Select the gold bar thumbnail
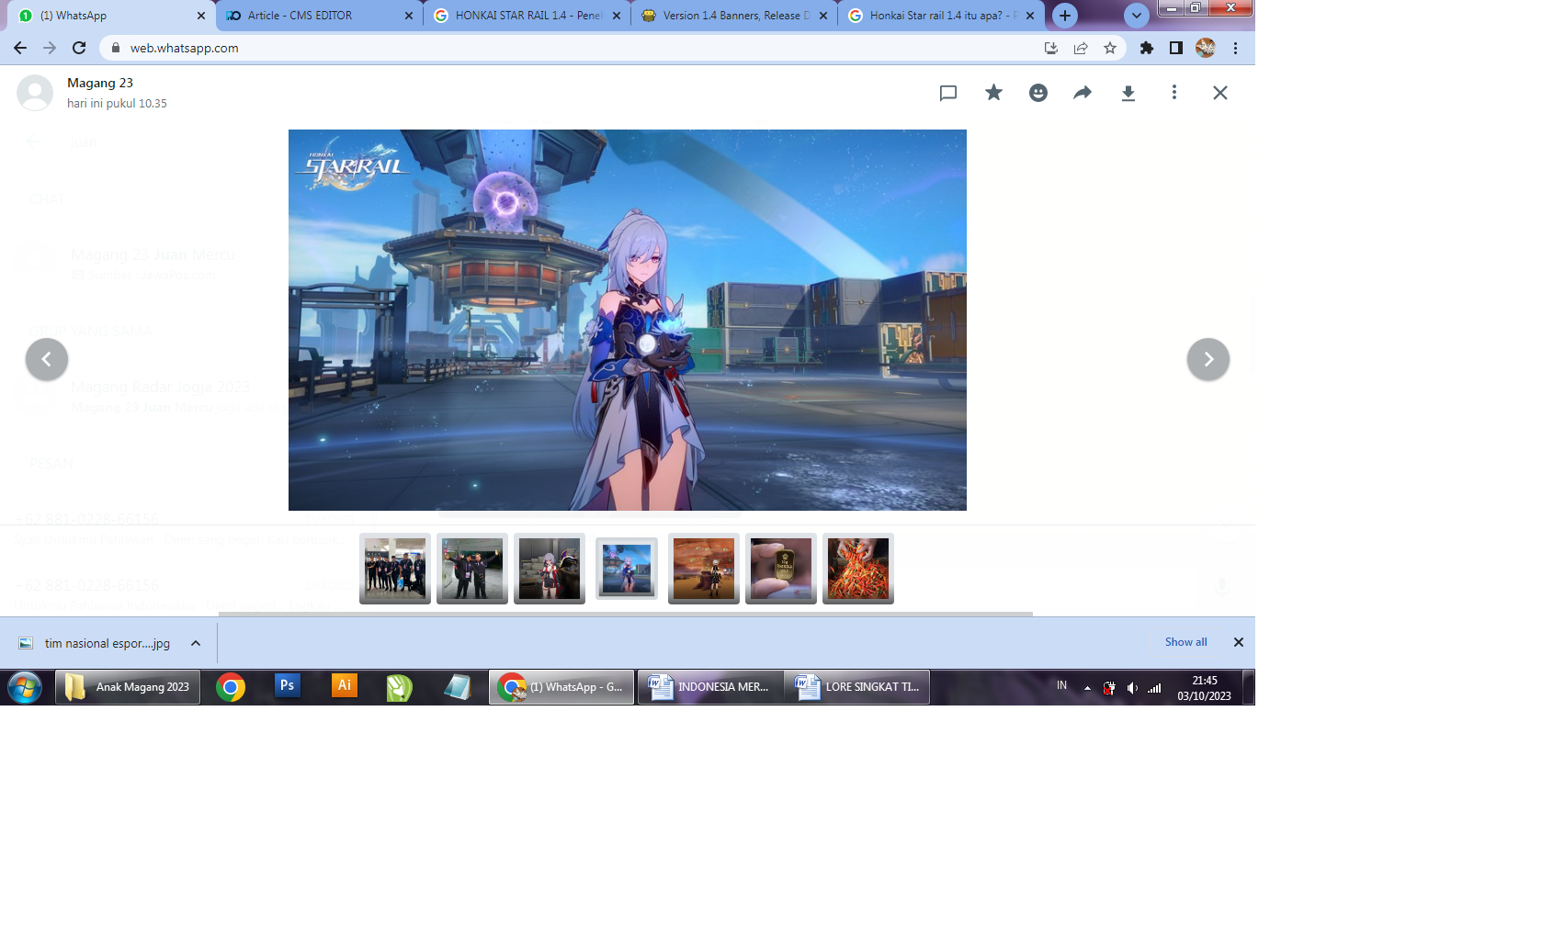The image size is (1542, 948). pyautogui.click(x=781, y=569)
